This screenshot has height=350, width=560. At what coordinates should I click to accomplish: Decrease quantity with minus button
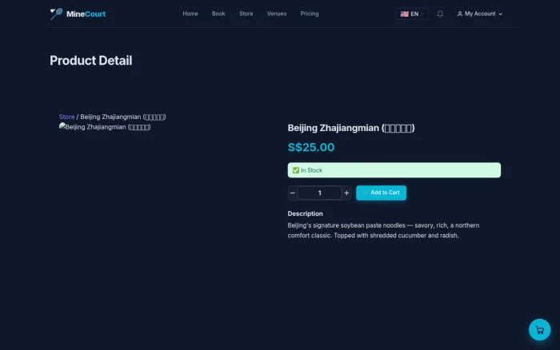tap(293, 193)
